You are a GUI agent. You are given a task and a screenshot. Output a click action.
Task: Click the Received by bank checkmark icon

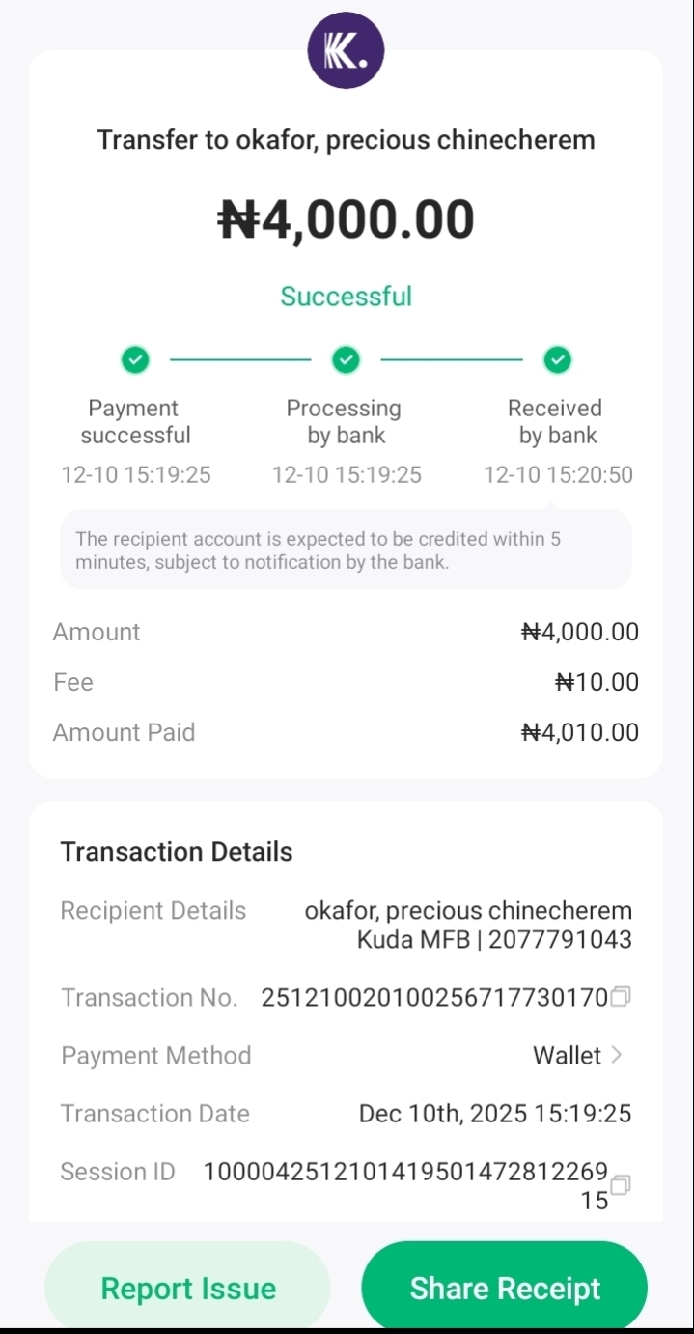click(x=557, y=360)
